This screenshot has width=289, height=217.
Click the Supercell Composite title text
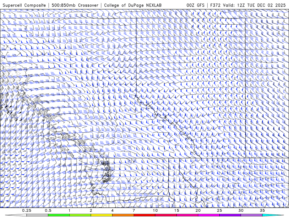(x=24, y=5)
